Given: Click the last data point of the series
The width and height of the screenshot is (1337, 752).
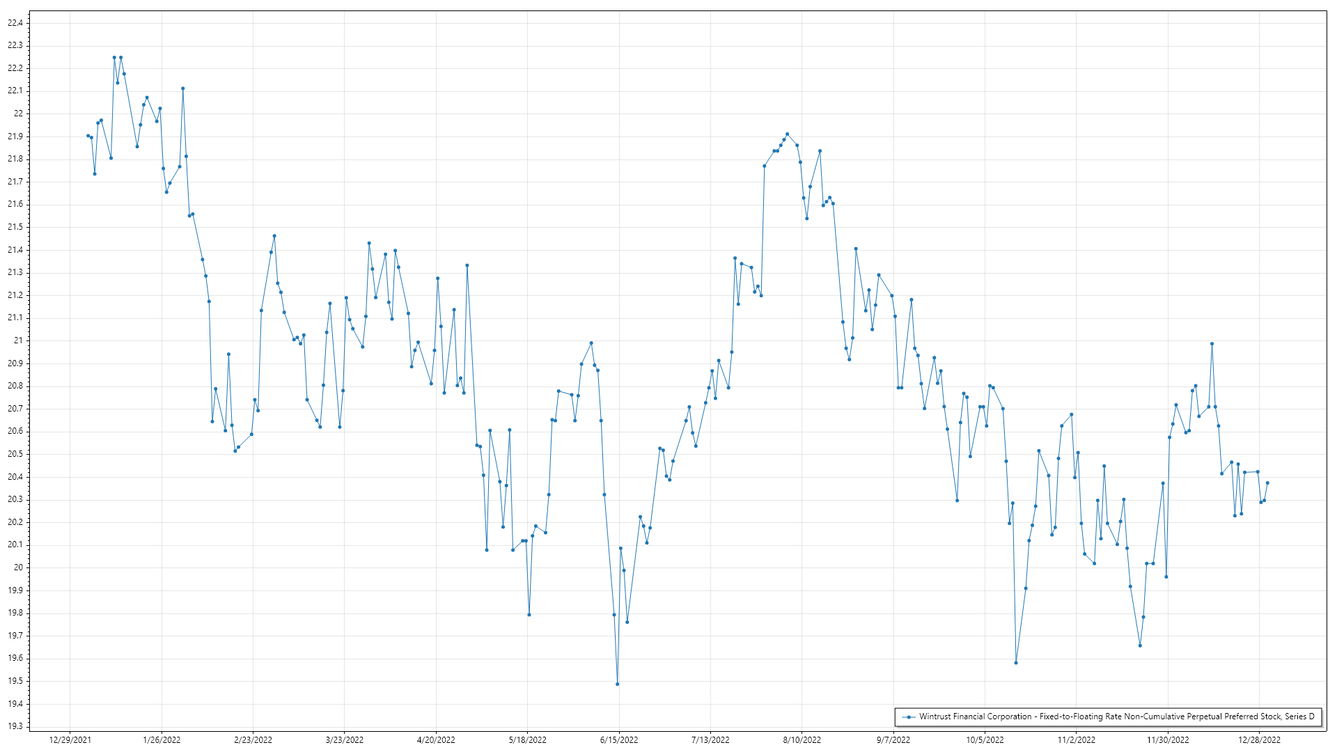Looking at the screenshot, I should (1267, 483).
